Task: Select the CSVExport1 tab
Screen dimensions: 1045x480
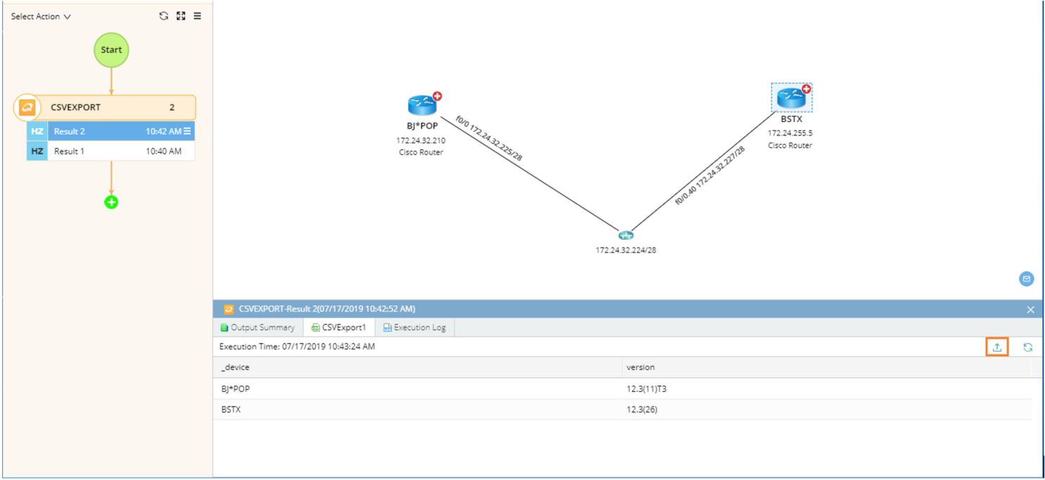Action: (339, 328)
